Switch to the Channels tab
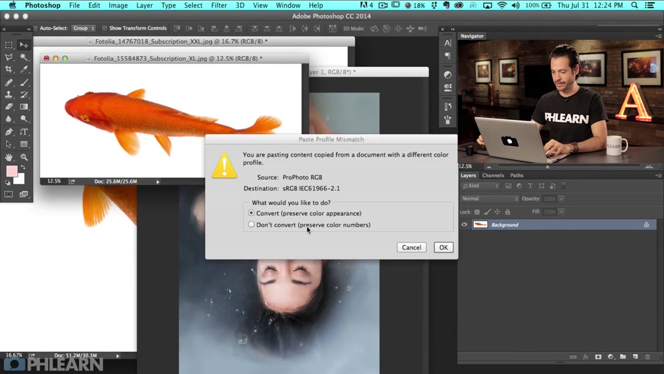The height and width of the screenshot is (374, 664). click(x=492, y=175)
